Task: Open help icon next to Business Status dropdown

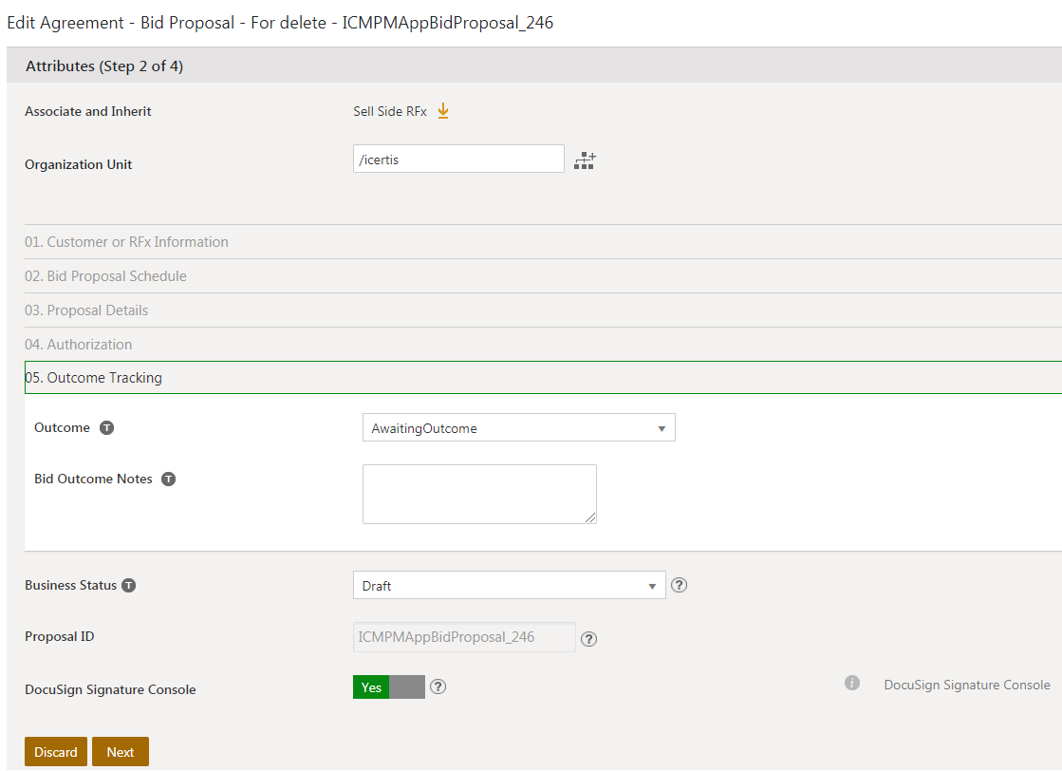Action: [x=679, y=585]
